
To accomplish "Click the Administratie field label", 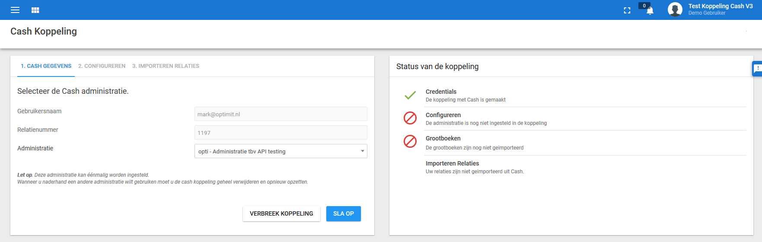I will [35, 148].
